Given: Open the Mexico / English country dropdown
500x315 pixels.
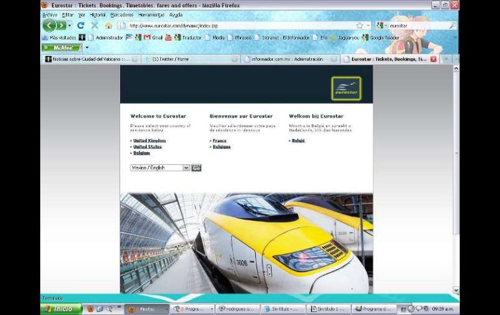Looking at the screenshot, I should tap(186, 168).
